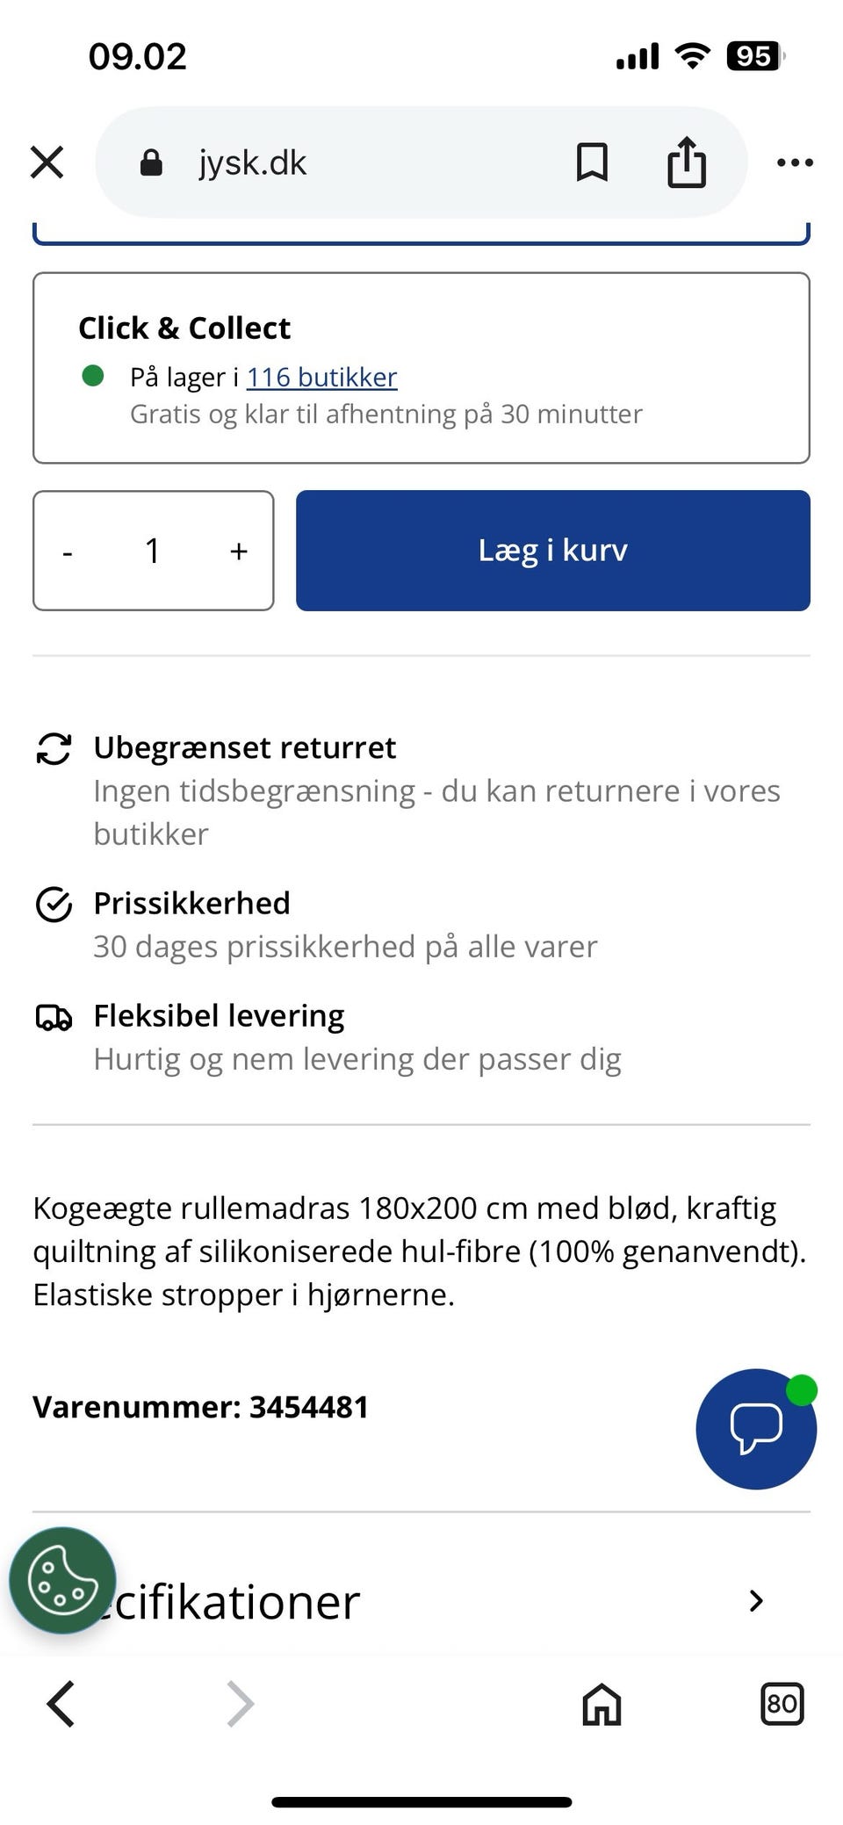Open the three-dot more options menu
Viewport: 843px width, 1825px height.
[795, 162]
